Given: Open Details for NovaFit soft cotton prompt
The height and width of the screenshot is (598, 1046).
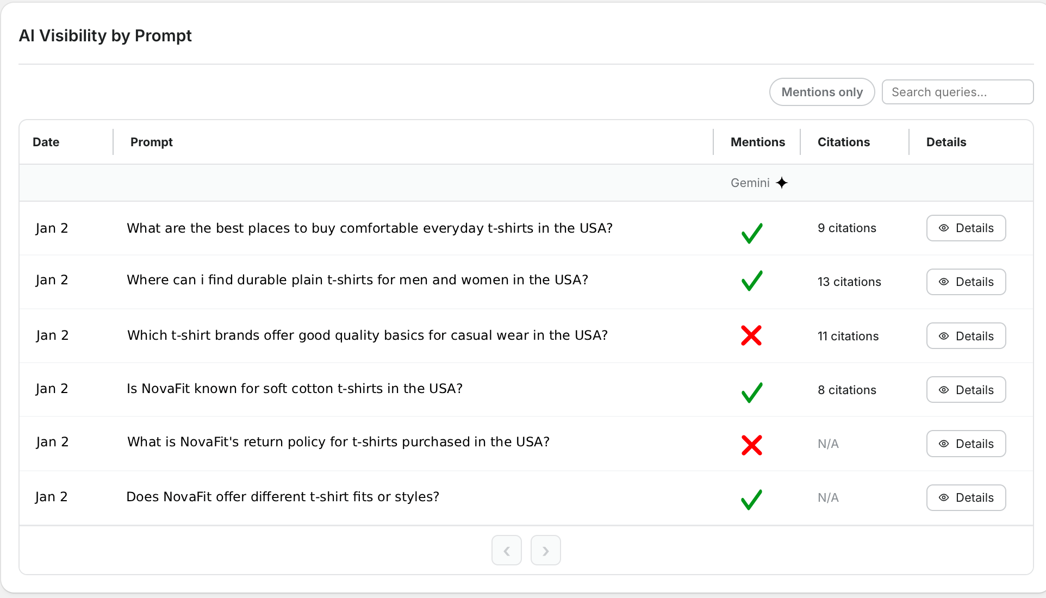Looking at the screenshot, I should (966, 390).
